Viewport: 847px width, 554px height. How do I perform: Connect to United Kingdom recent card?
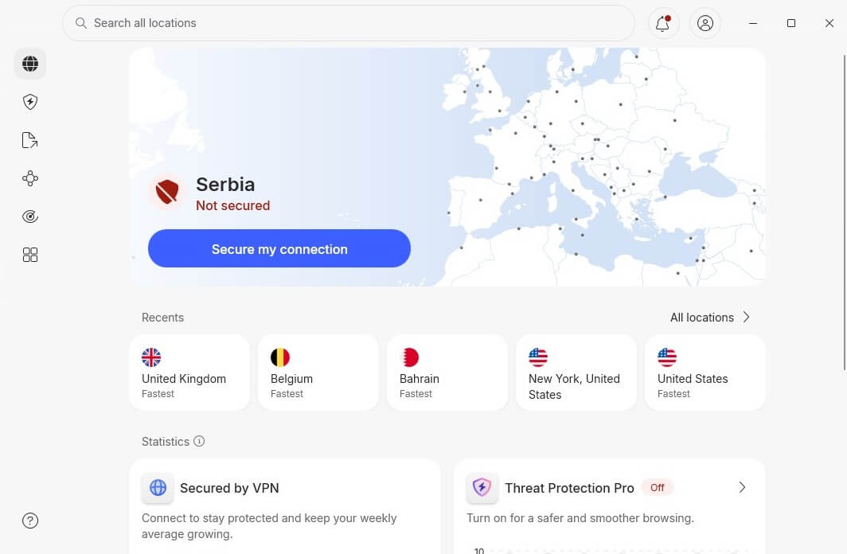(189, 373)
